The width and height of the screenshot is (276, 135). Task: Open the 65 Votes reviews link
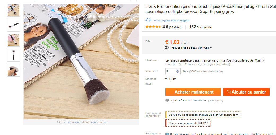(175, 27)
